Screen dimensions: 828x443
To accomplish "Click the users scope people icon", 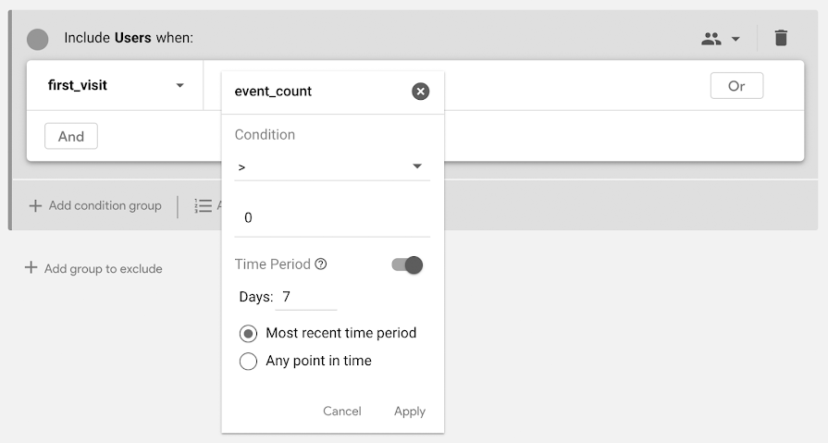I will tap(711, 39).
